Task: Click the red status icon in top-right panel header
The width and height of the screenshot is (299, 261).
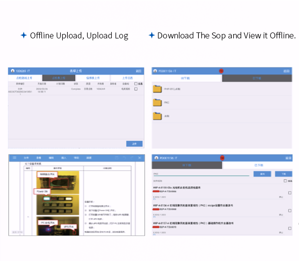Action: (x=222, y=71)
